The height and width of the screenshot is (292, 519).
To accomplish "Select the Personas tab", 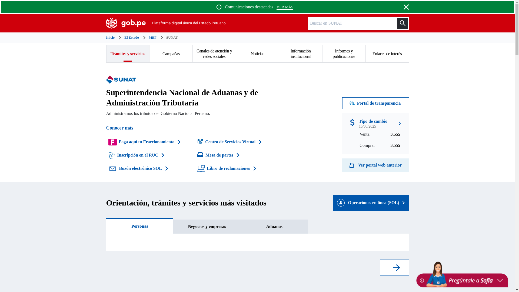I will click(139, 226).
